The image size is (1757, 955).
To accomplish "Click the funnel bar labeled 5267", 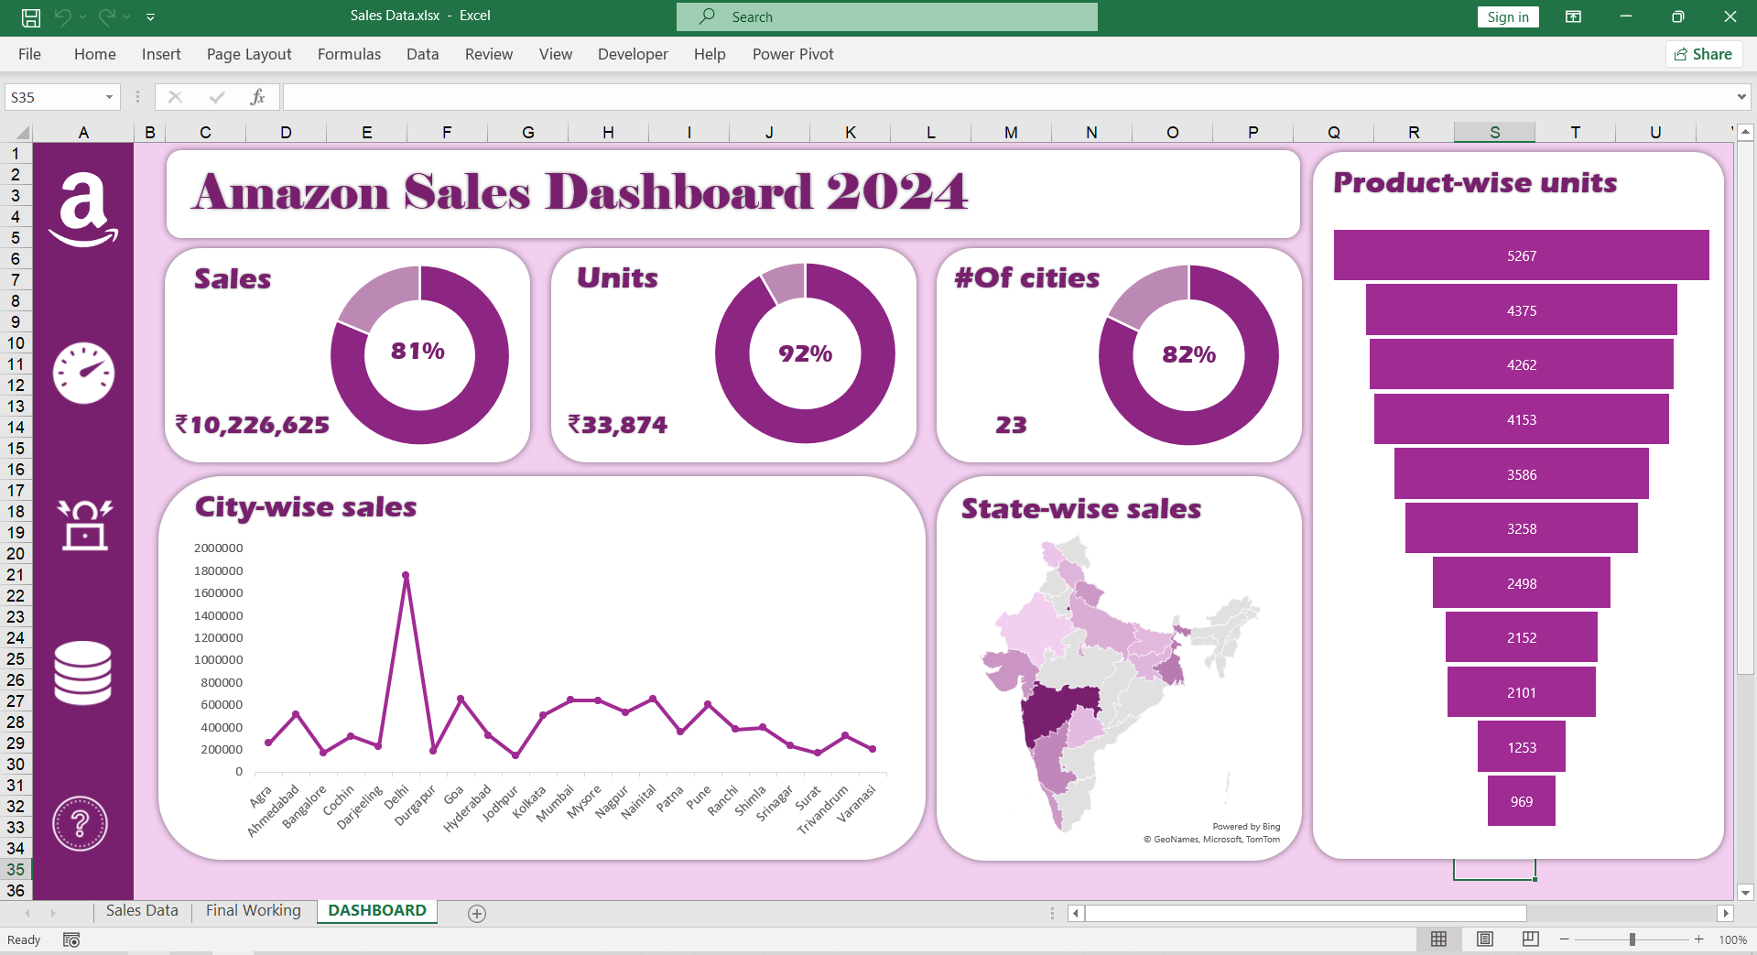I will point(1521,255).
